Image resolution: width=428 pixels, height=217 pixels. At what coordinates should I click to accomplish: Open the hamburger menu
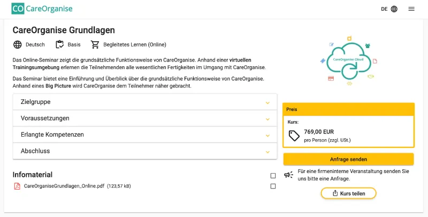click(x=411, y=9)
